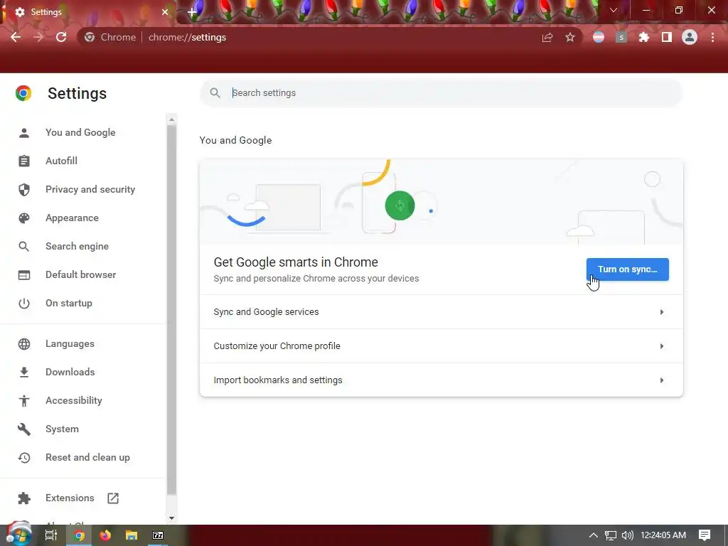Screen dimensions: 728x546
Task: Open Accessibility settings
Action: (74, 400)
